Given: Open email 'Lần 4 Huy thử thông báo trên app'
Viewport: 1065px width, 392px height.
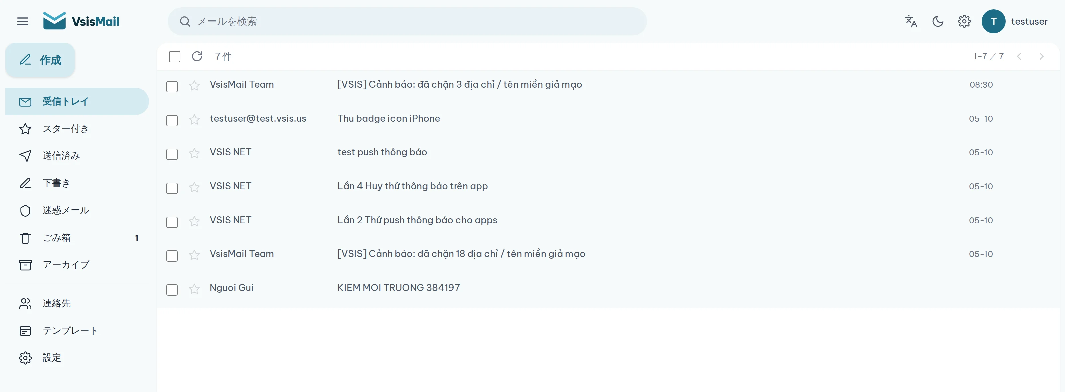Looking at the screenshot, I should click(x=413, y=186).
